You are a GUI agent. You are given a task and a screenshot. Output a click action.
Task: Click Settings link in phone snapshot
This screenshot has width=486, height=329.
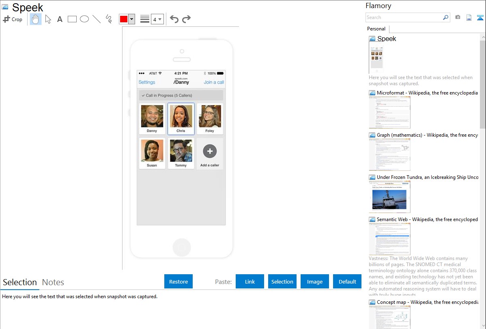point(146,82)
